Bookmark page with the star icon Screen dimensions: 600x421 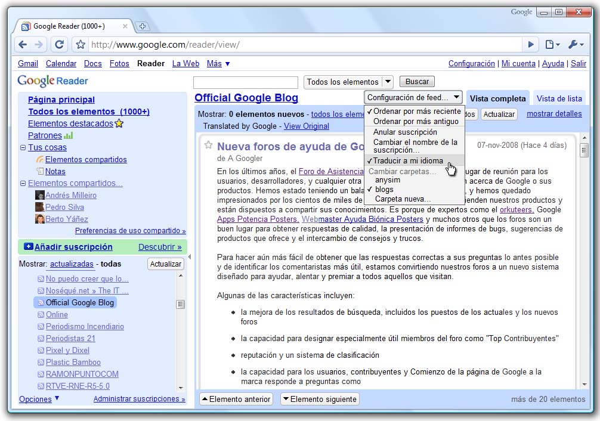point(81,44)
